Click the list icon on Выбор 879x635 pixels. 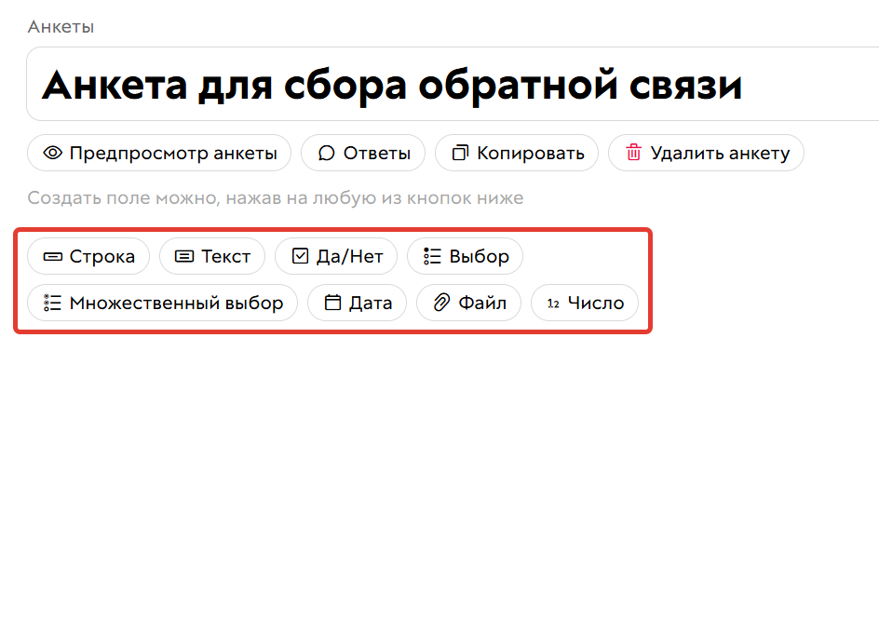click(x=432, y=256)
